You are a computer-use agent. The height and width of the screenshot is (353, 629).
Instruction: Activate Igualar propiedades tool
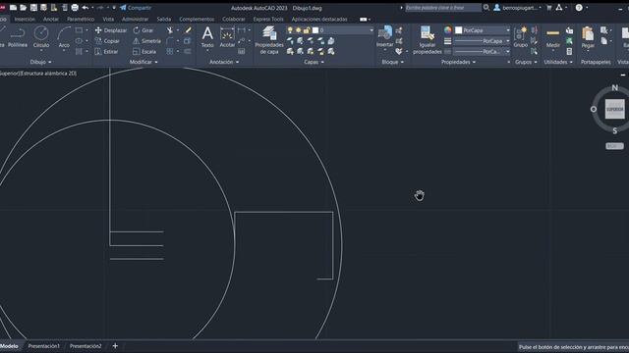(x=428, y=40)
